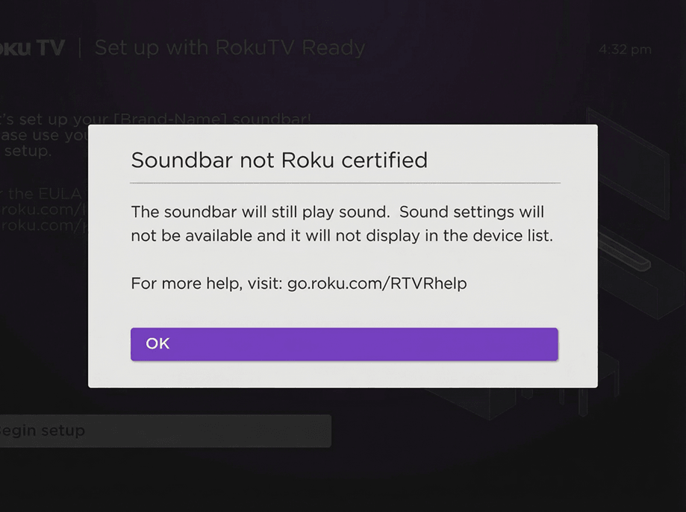This screenshot has width=686, height=512.
Task: Click the Roku TV logo
Action: point(32,49)
